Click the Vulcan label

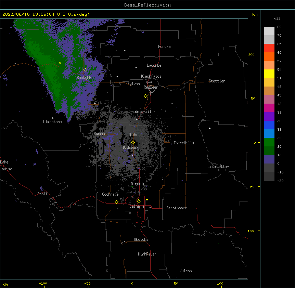(186, 271)
